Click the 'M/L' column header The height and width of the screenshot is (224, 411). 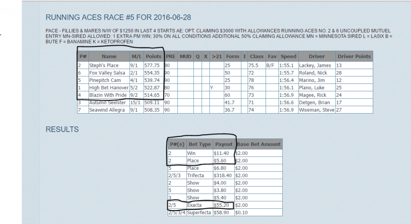[x=136, y=56]
